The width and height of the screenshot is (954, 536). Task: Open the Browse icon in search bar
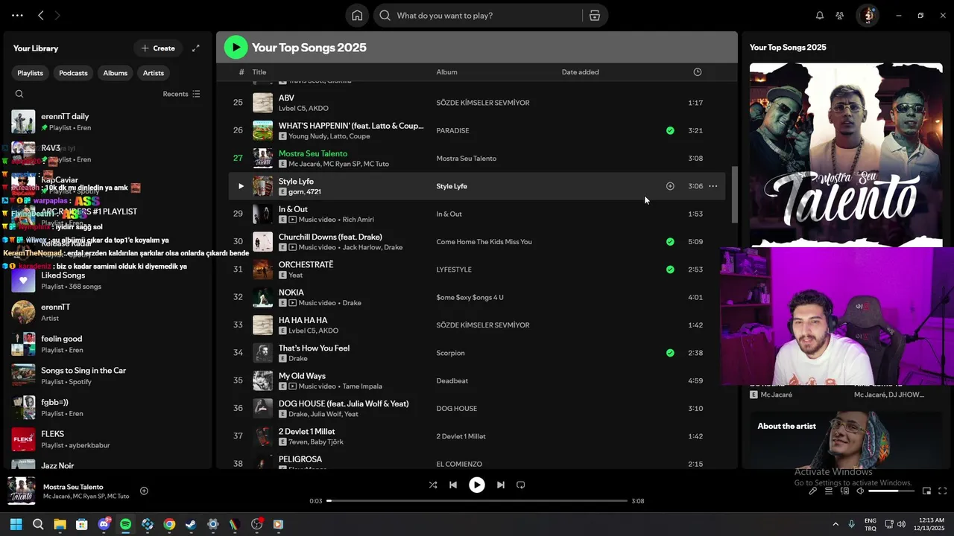point(594,16)
